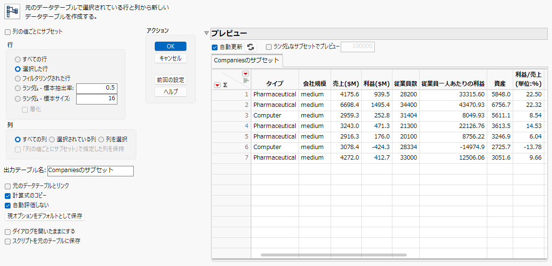Select the すべての行 radio button

pos(17,59)
